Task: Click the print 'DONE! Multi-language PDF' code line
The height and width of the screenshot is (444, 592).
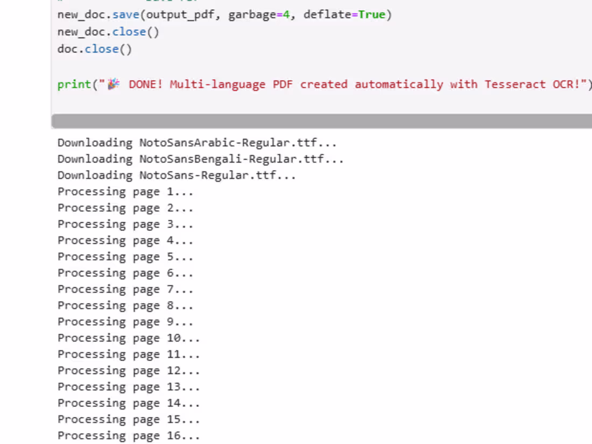Action: click(325, 84)
